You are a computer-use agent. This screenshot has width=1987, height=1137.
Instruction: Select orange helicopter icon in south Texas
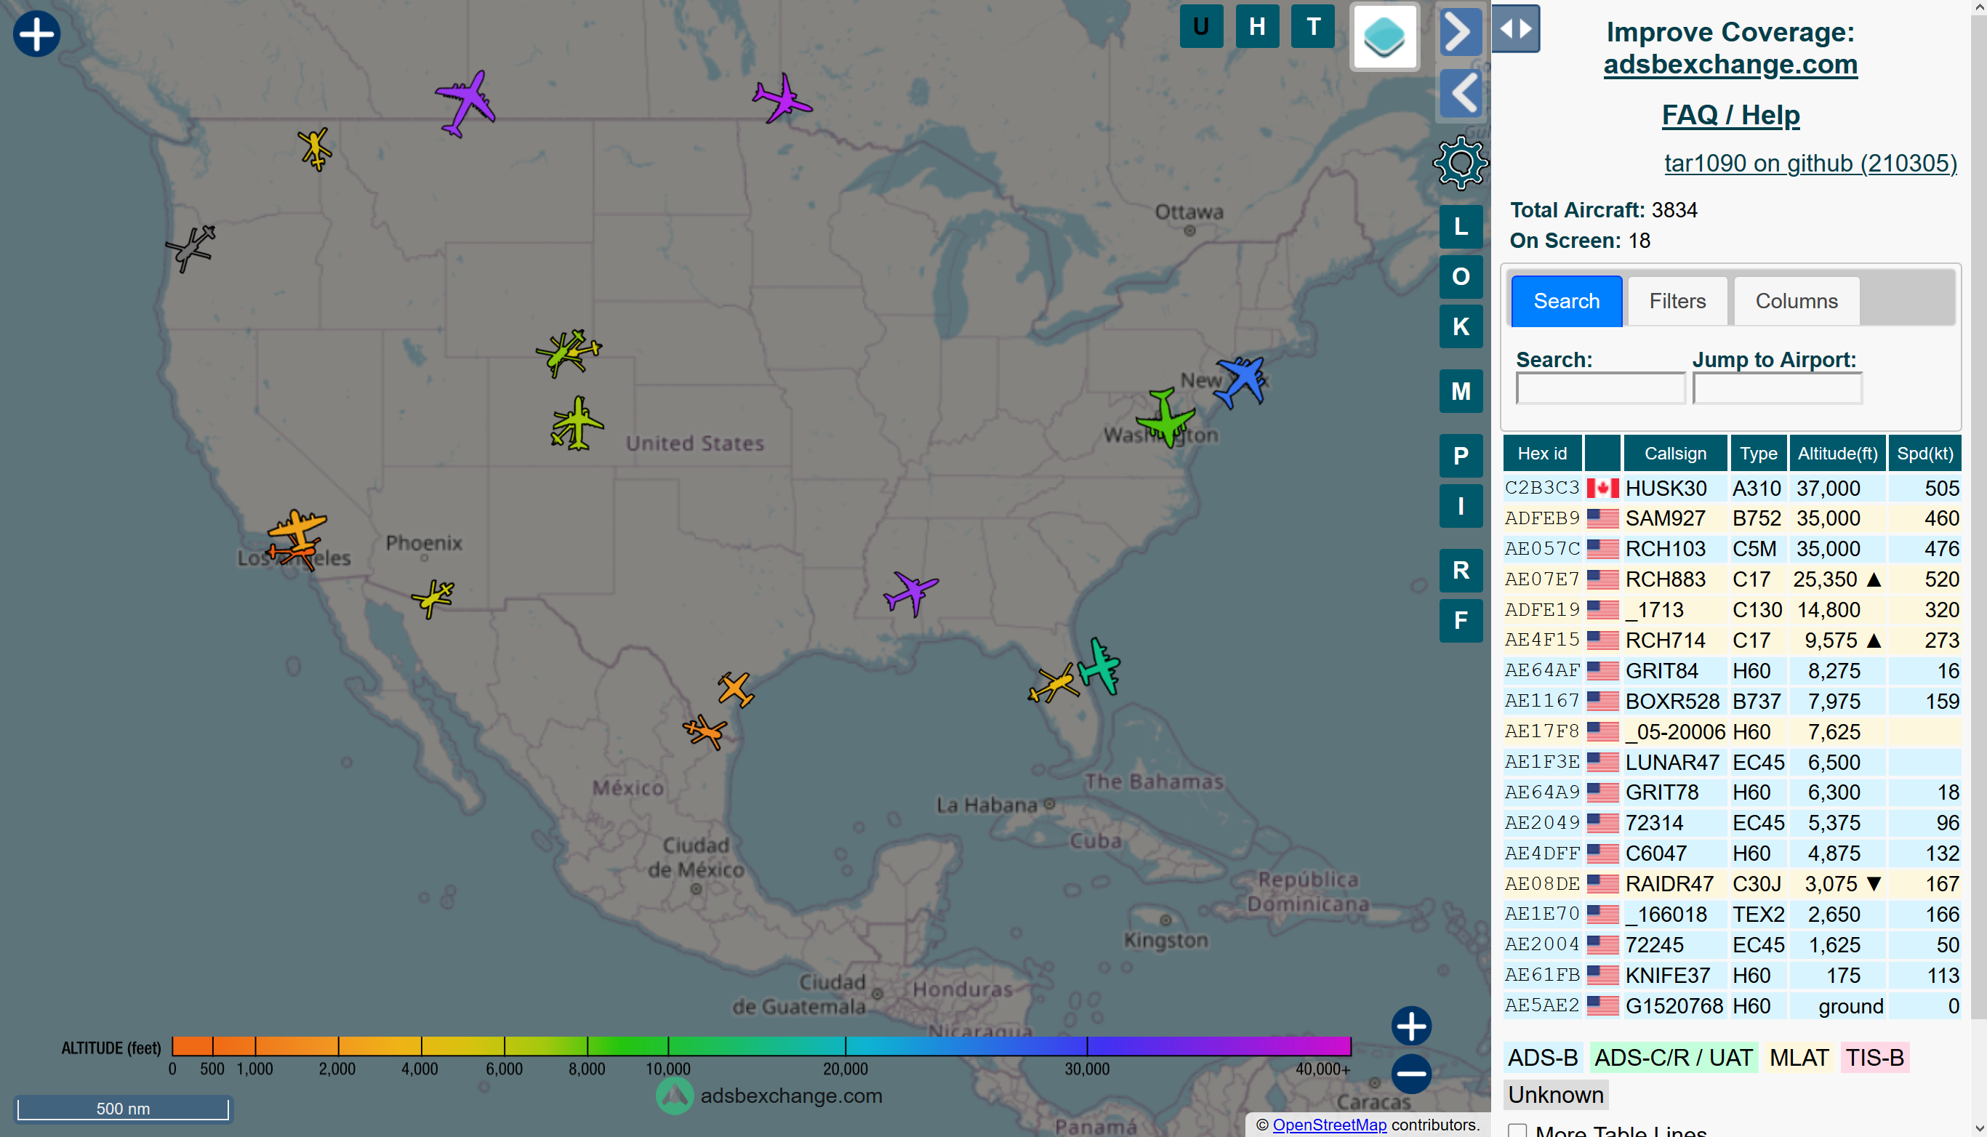point(705,733)
